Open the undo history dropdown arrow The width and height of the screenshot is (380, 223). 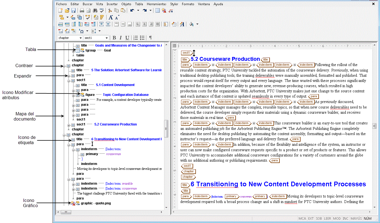(x=138, y=11)
